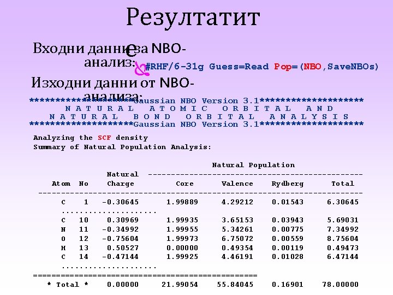Click core value 0.00000 for H 13
The image size is (393, 295).
pyautogui.click(x=182, y=248)
